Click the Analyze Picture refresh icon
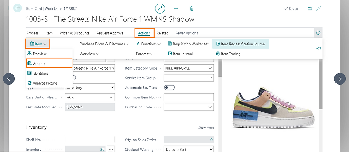 (29, 83)
